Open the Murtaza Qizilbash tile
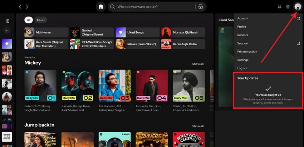The image size is (304, 147). click(x=183, y=32)
